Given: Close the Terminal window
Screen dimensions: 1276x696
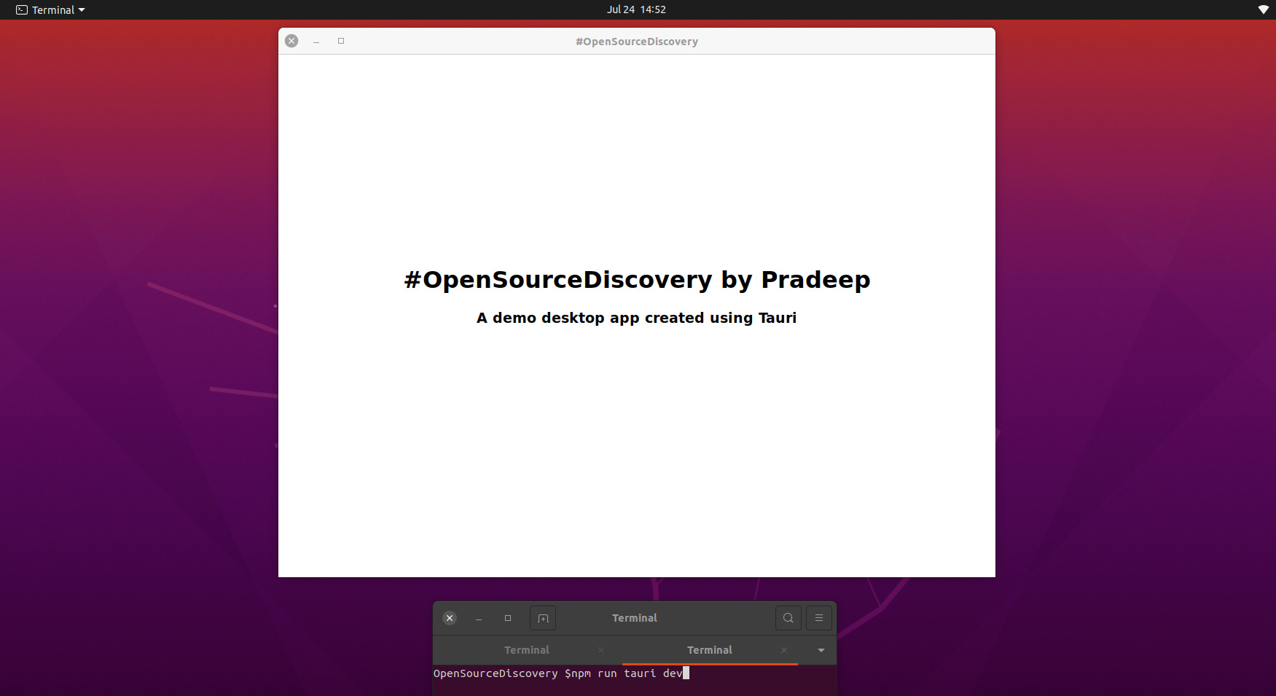Looking at the screenshot, I should pyautogui.click(x=450, y=618).
